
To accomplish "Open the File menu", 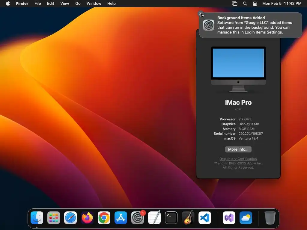I will tap(37, 4).
